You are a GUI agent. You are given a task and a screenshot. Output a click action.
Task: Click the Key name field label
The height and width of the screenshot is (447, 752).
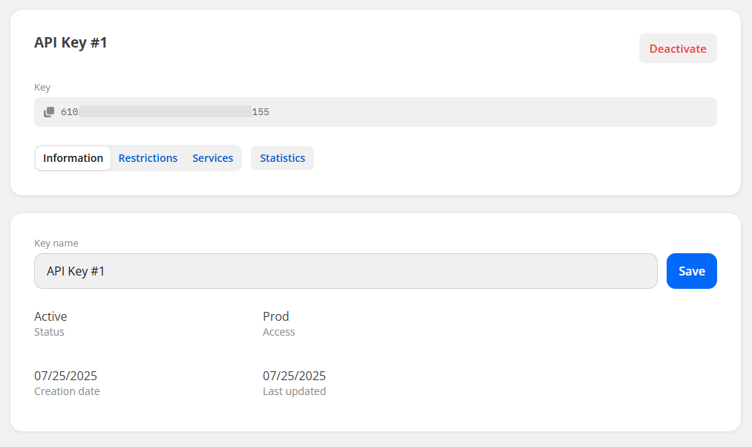pos(56,244)
